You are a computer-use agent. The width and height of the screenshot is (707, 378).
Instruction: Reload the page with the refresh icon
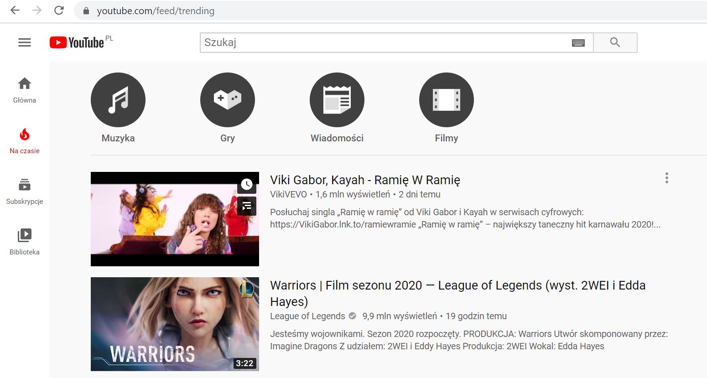[59, 10]
